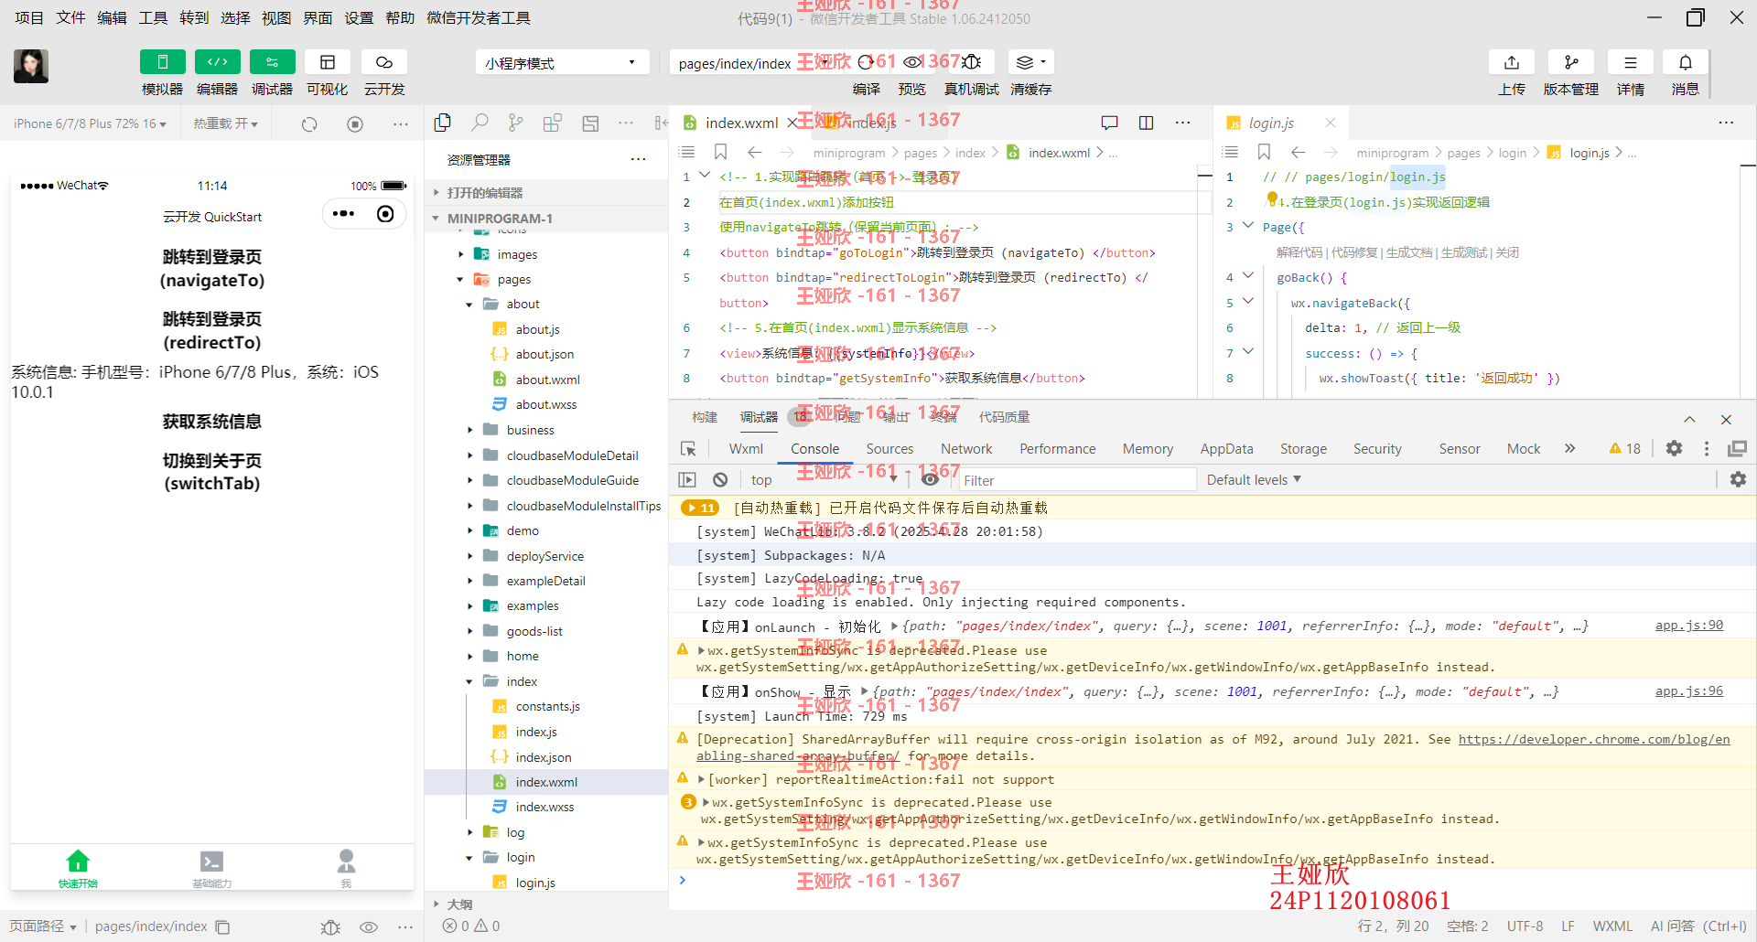Click the Preview eye icon
Viewport: 1757px width, 942px height.
pos(912,62)
